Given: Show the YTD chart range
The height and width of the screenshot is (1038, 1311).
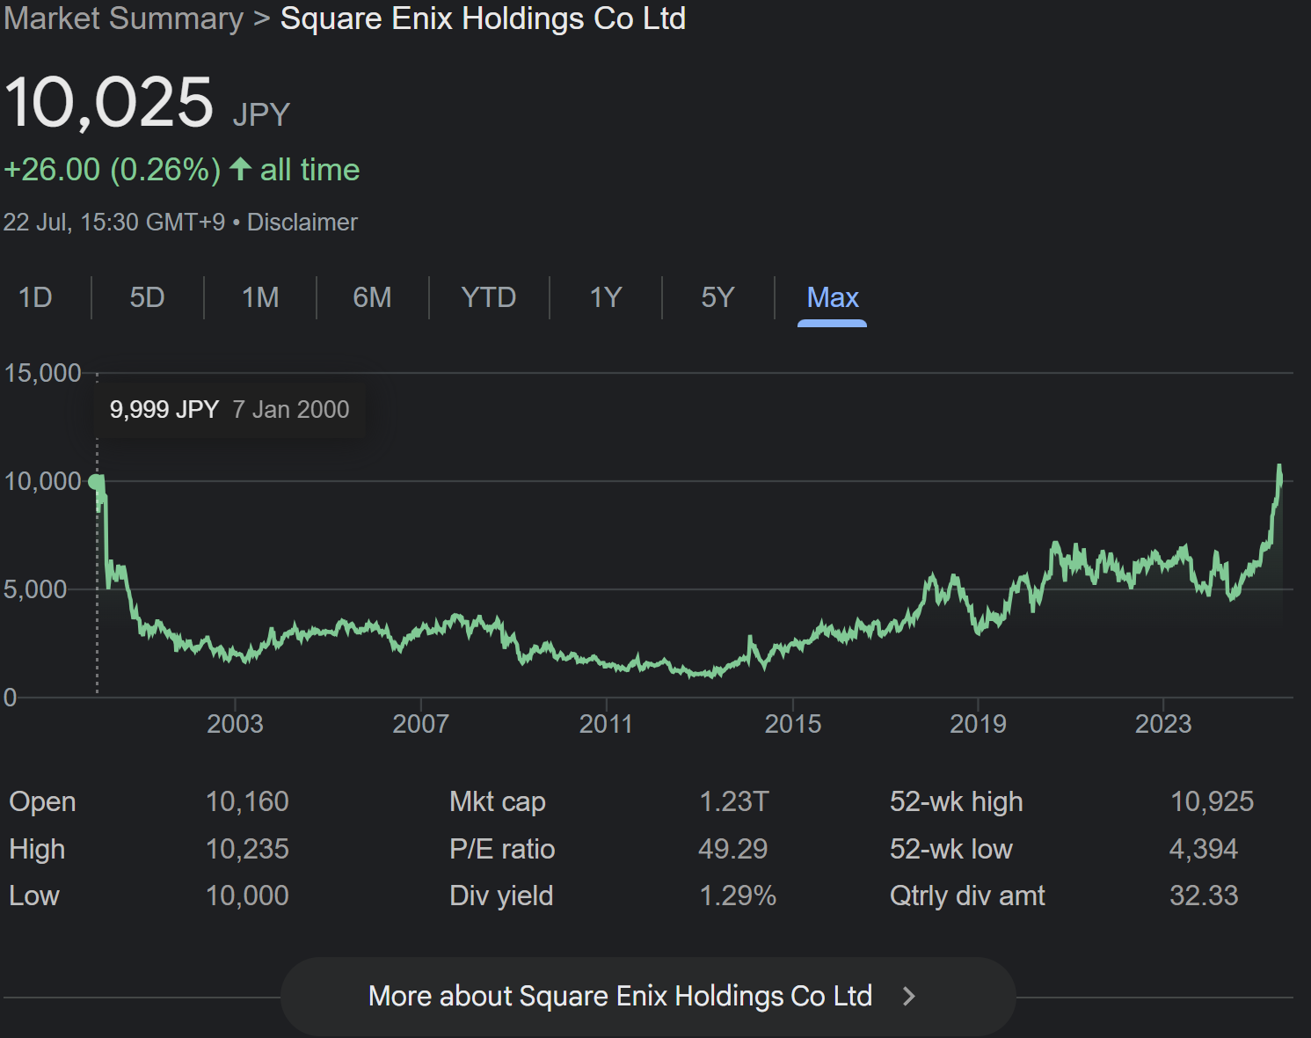Looking at the screenshot, I should click(489, 297).
